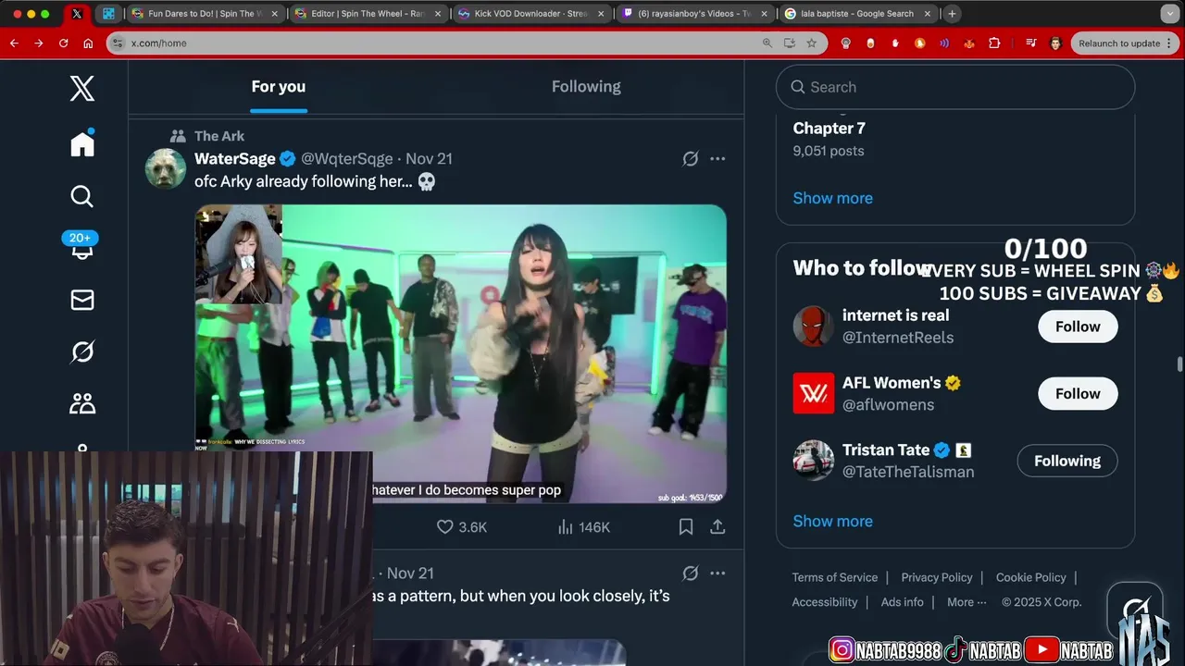Open Chrome three-dot menu

tap(1171, 43)
